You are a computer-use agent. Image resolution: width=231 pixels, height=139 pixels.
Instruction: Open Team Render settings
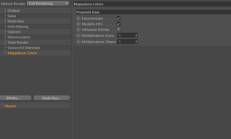point(18,43)
